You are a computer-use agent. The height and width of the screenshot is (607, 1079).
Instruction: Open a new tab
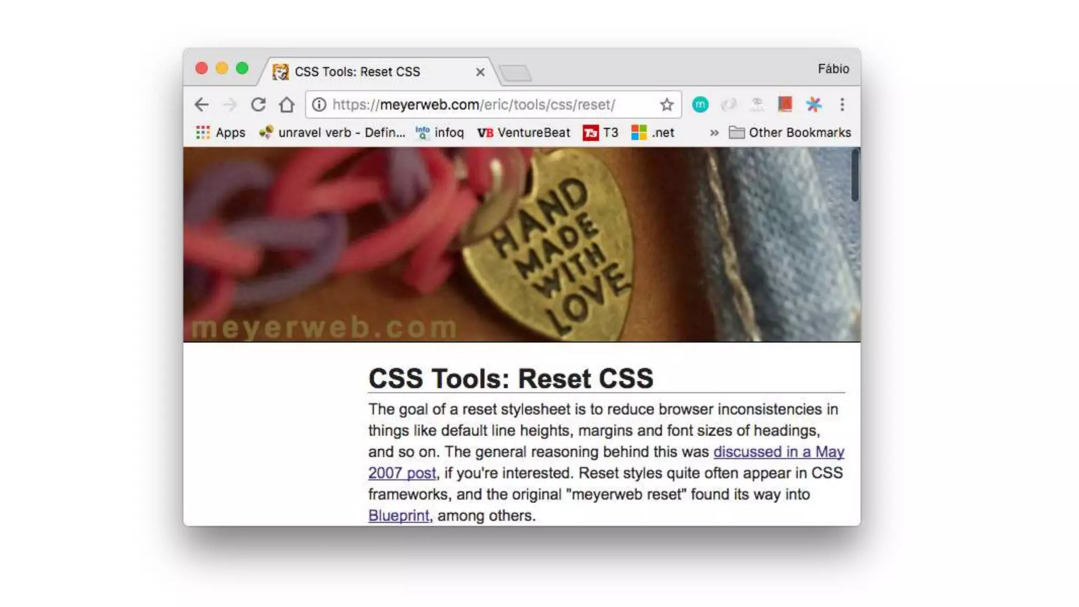click(x=516, y=73)
